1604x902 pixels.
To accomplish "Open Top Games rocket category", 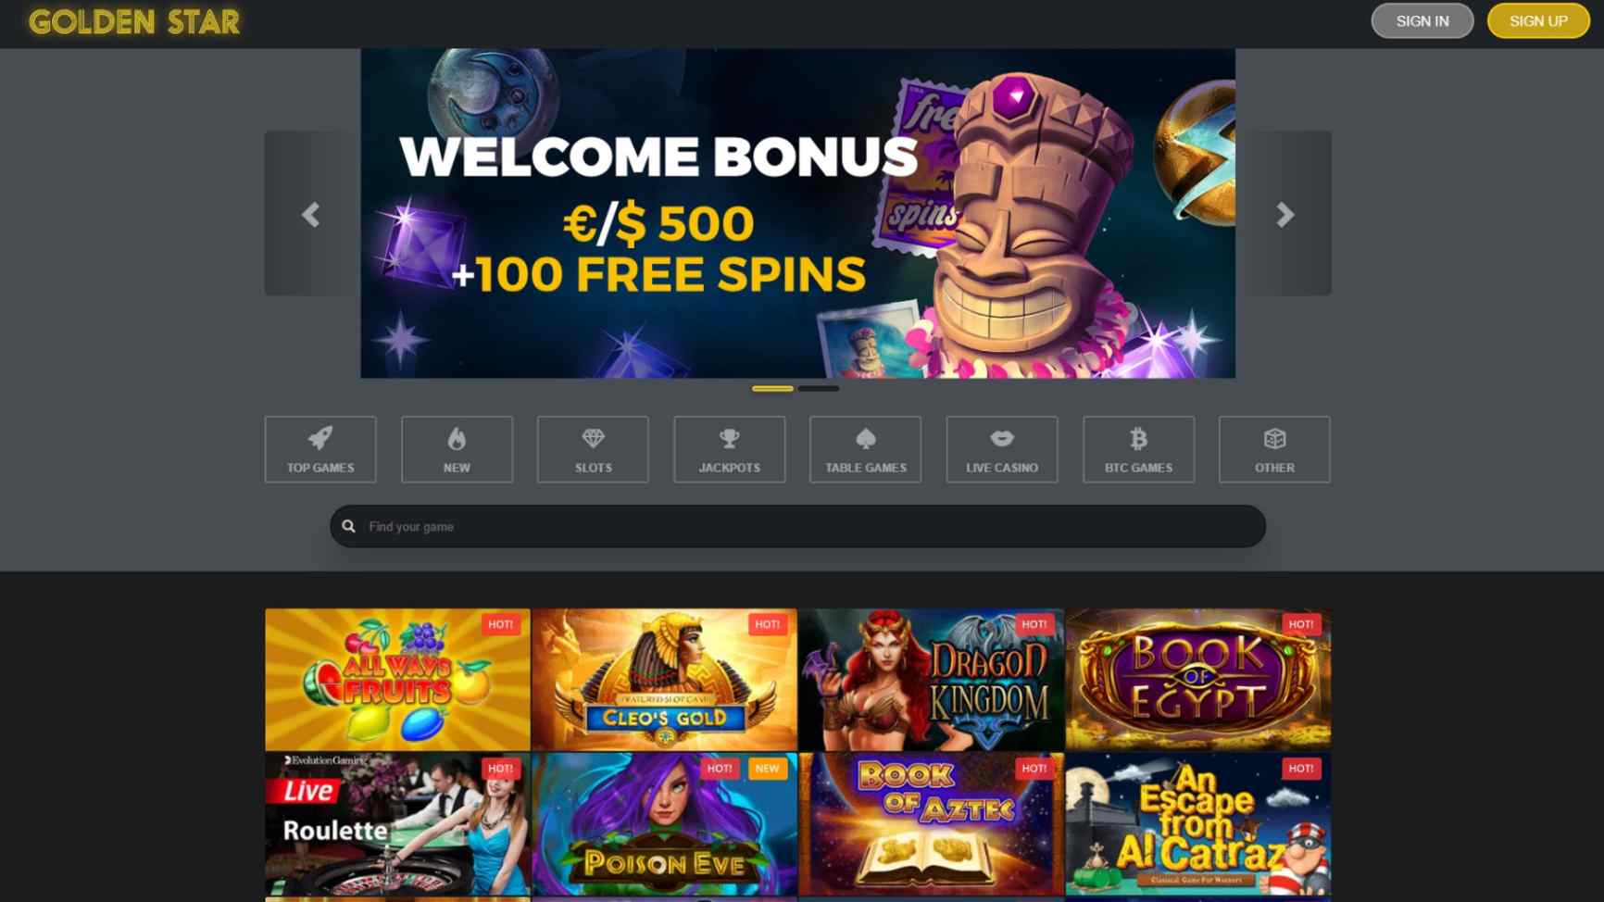I will click(x=320, y=449).
